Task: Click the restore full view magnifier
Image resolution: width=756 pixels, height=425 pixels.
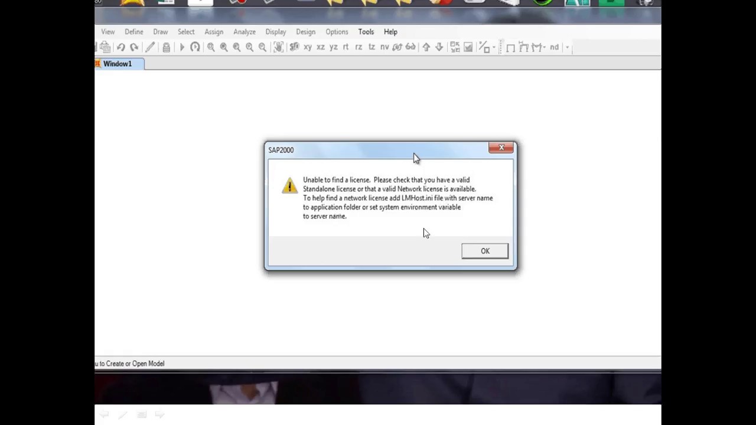Action: point(224,47)
